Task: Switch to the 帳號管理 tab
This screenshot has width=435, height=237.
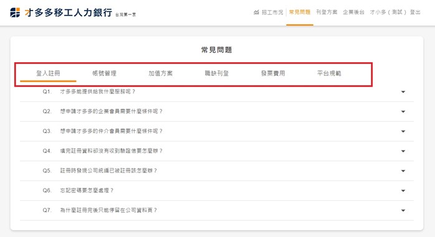Action: point(104,73)
